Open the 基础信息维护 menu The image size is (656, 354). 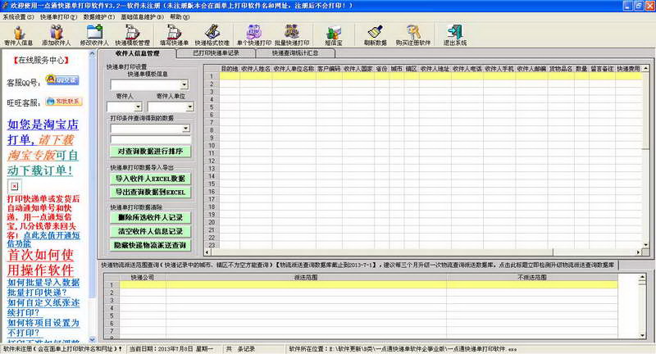(142, 17)
